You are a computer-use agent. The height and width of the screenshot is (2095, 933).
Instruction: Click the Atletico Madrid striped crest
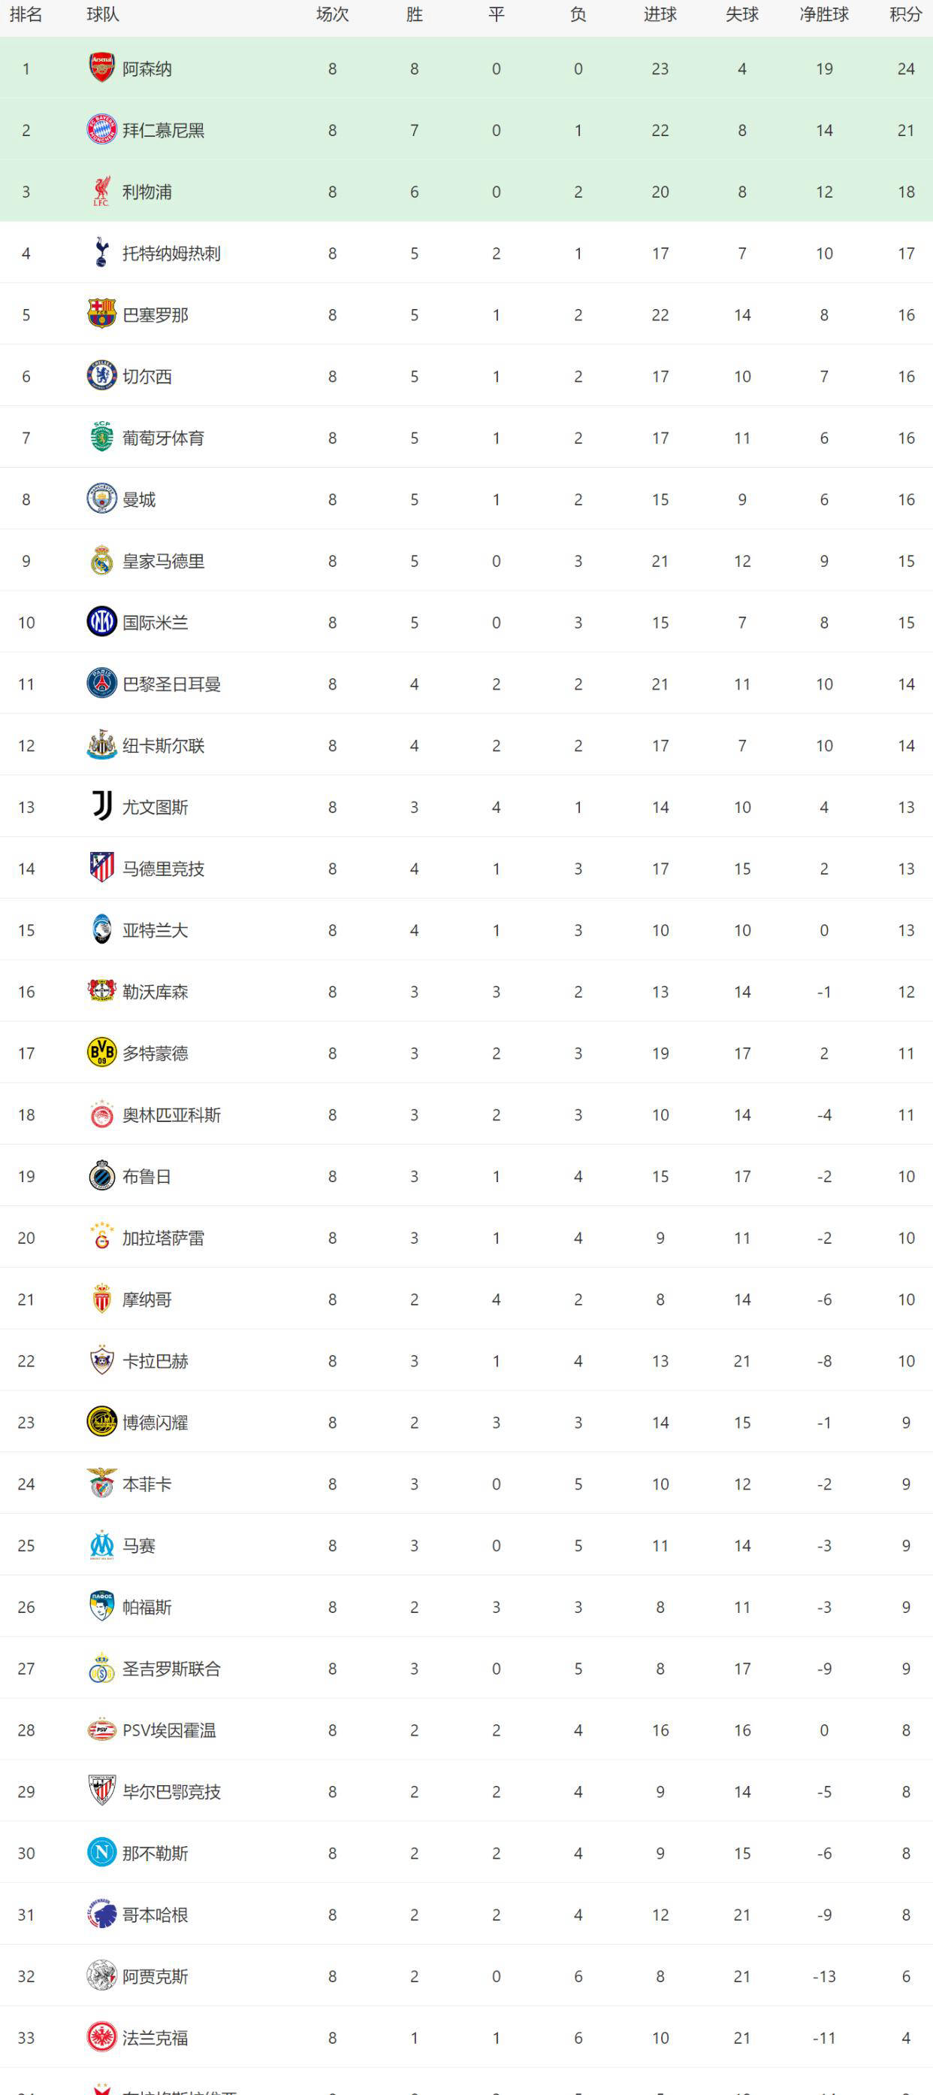coord(101,869)
